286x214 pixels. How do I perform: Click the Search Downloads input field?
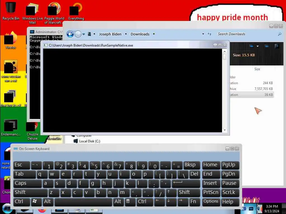coord(247,34)
